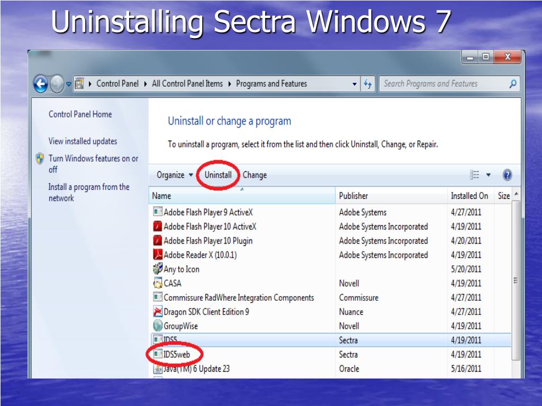Click Adobe Systems publisher cell in first row
Viewport: 542px width, 406px height.
tap(363, 213)
